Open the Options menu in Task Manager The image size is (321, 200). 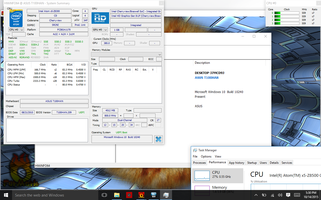tap(206, 156)
